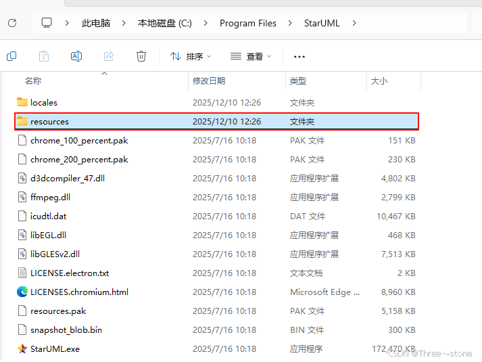Select the locales folder name
482x362 pixels.
pos(44,102)
